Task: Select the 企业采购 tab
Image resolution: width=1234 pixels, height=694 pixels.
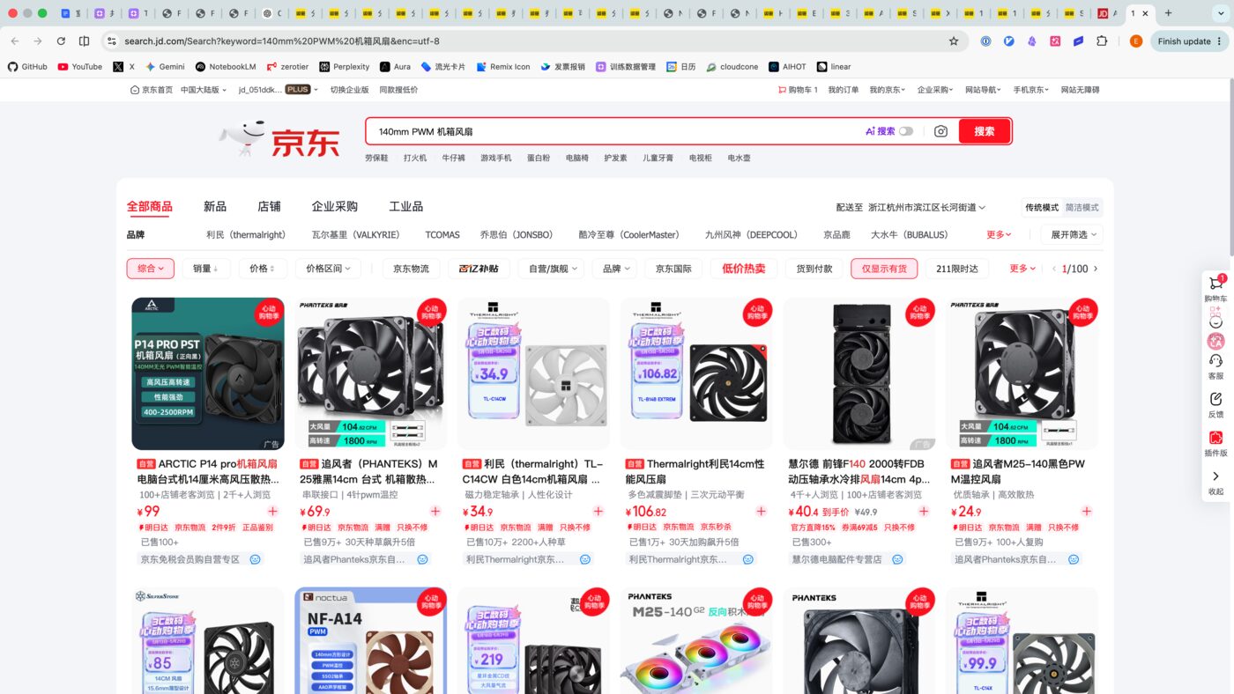Action: (334, 207)
